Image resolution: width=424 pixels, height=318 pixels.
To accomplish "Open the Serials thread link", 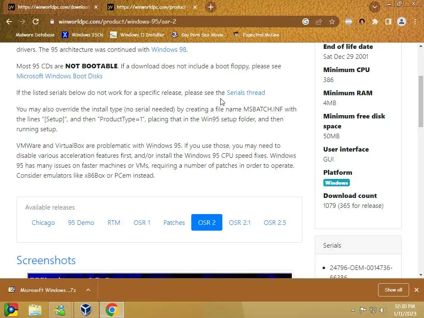I will pyautogui.click(x=246, y=92).
